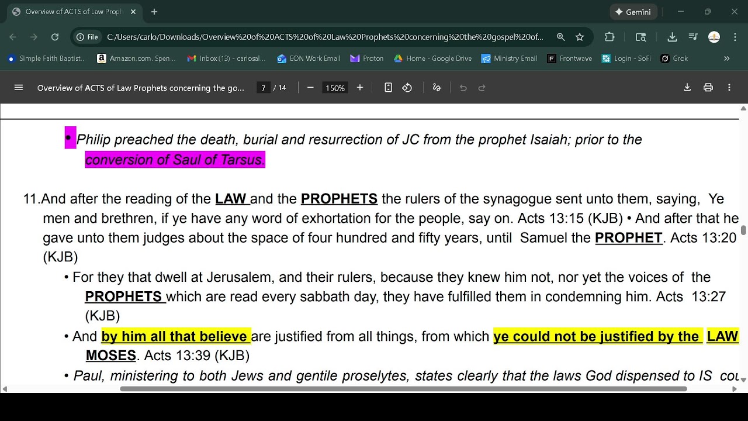The width and height of the screenshot is (748, 421).
Task: Open Chrome three-dot menu
Action: tap(735, 37)
